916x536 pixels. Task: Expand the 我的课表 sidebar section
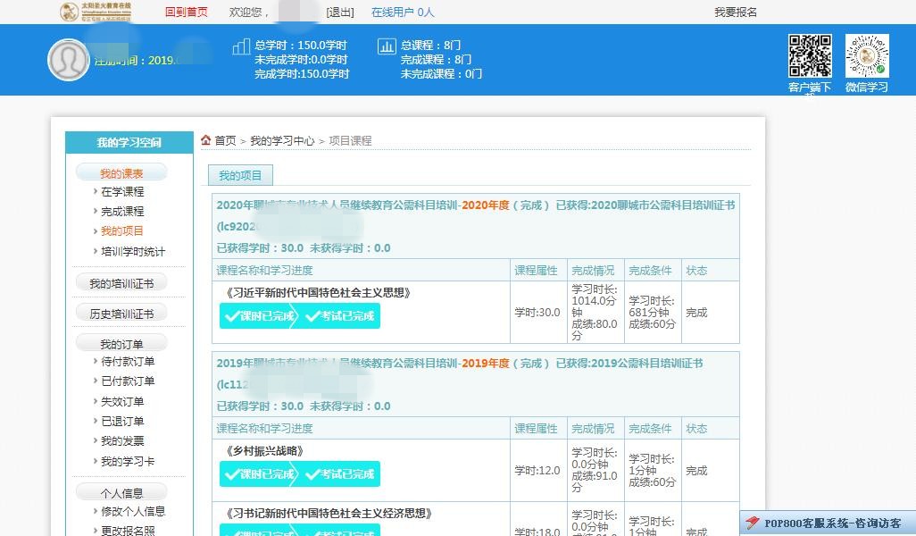tap(121, 173)
